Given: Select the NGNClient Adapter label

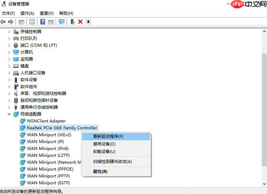Looking at the screenshot, I should point(46,121).
